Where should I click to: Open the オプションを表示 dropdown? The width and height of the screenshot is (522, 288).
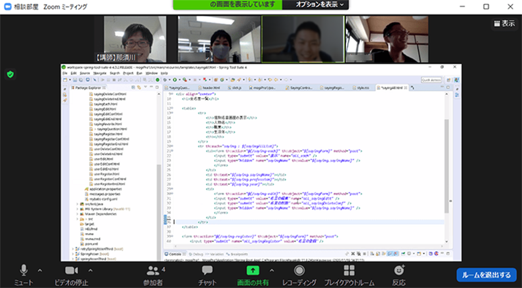(x=319, y=4)
